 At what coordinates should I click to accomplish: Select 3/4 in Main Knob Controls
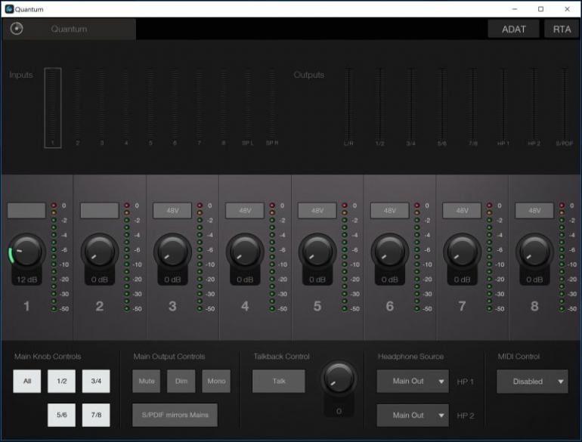click(x=96, y=381)
